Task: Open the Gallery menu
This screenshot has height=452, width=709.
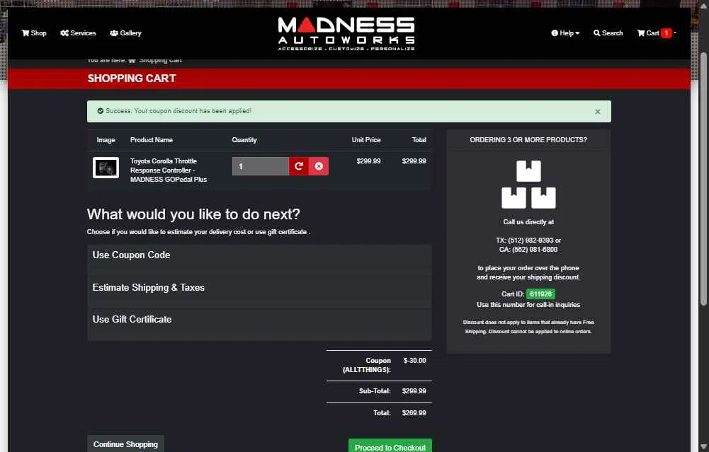Action: [125, 33]
